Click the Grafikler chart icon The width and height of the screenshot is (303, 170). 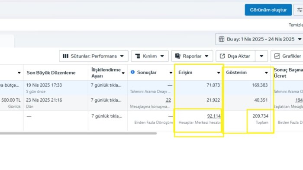point(277,56)
